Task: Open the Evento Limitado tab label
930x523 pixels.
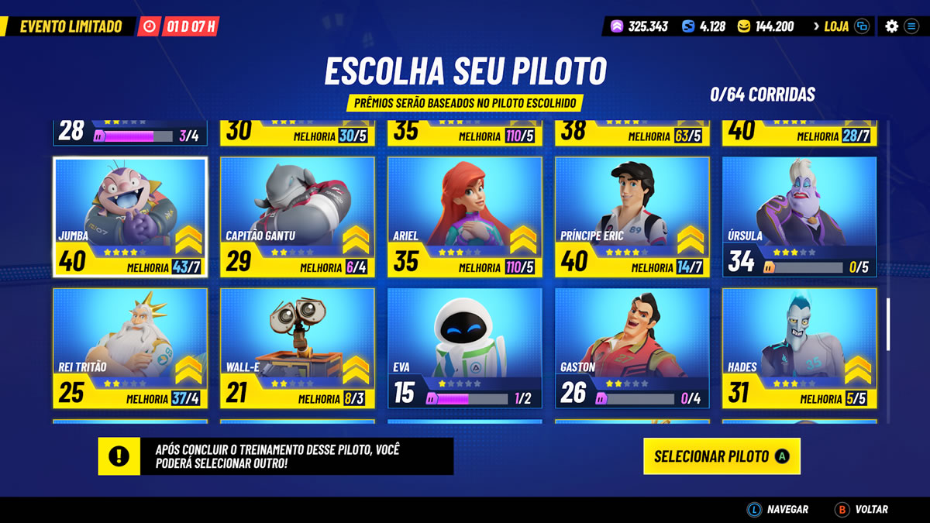Action: pyautogui.click(x=71, y=26)
